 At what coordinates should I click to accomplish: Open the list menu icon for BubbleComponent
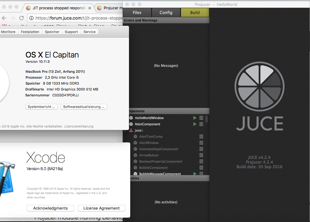click(x=201, y=168)
